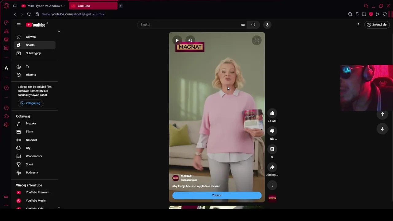The image size is (393, 221).
Task: Open browser tab search magnifier at top right
Action: click(x=366, y=6)
